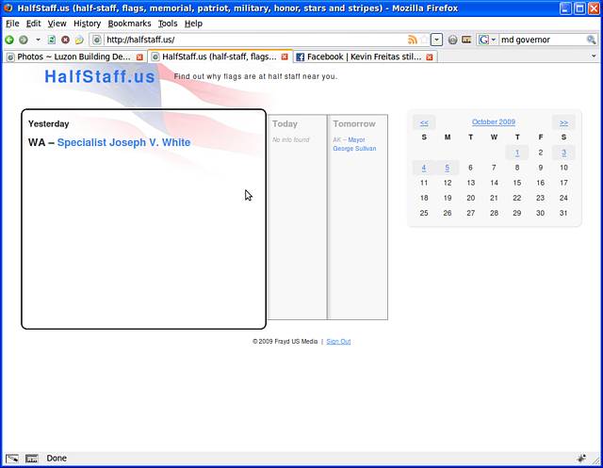Click the green Back navigation arrow
Screen dimensions: 603x468
[9, 40]
